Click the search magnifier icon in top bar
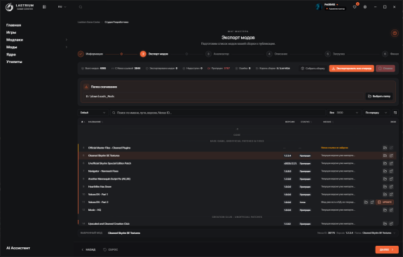 (81, 7)
